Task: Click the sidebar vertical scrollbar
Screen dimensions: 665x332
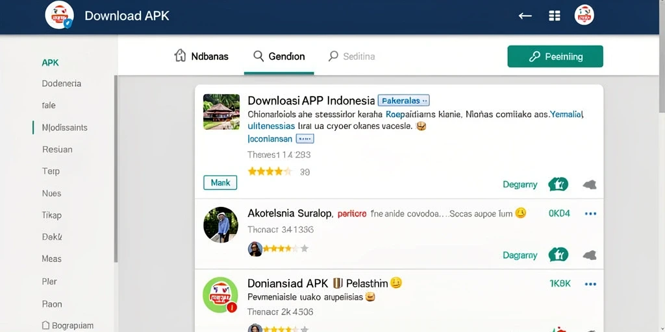Action: [x=116, y=169]
